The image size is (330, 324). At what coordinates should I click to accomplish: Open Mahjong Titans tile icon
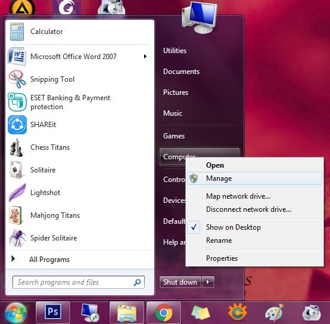pos(15,215)
